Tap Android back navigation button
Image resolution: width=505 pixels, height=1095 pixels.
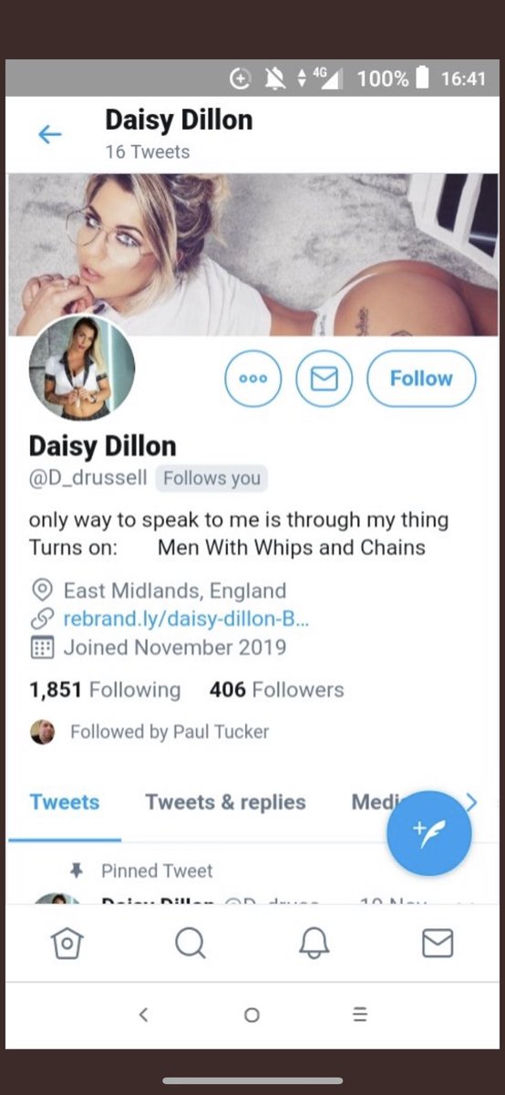[143, 1014]
